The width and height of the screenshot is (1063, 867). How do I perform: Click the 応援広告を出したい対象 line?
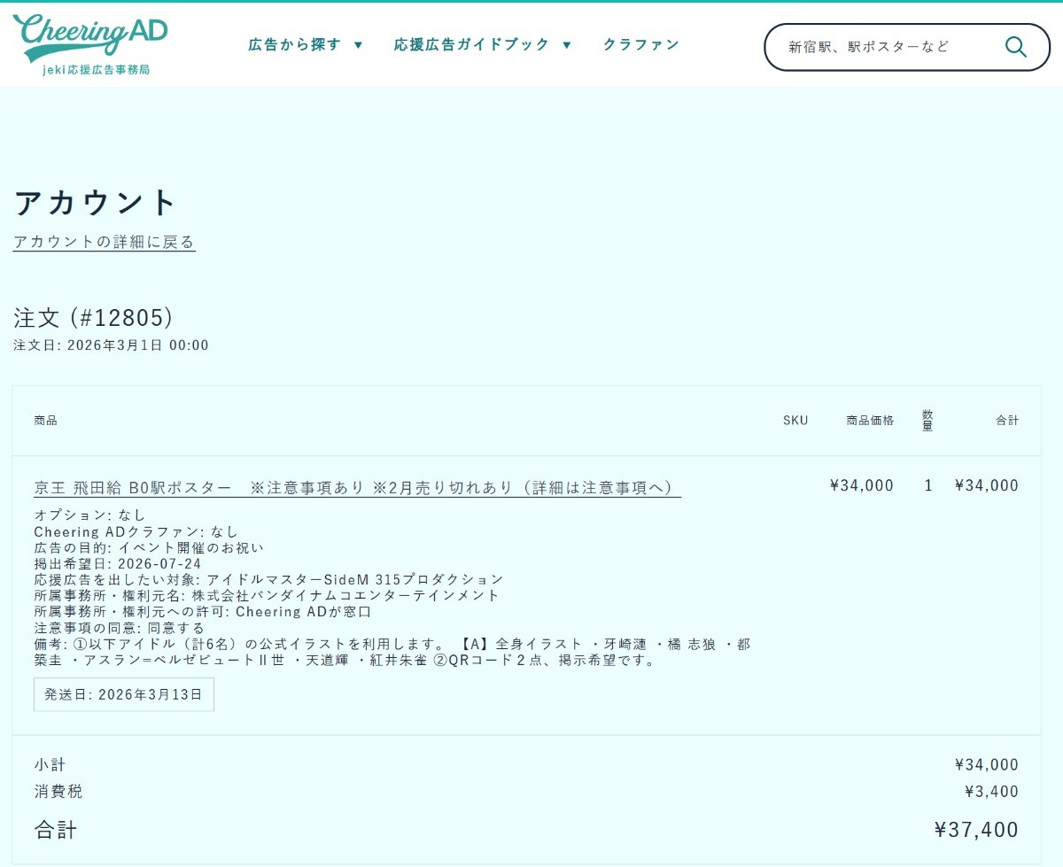pos(268,579)
